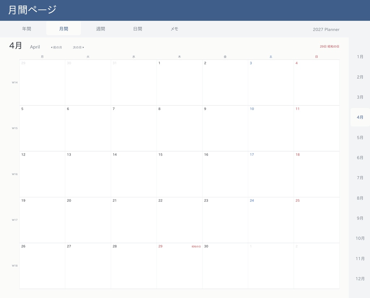370x298 pixels.
Task: Open 5月 from the month sidebar
Action: [360, 137]
